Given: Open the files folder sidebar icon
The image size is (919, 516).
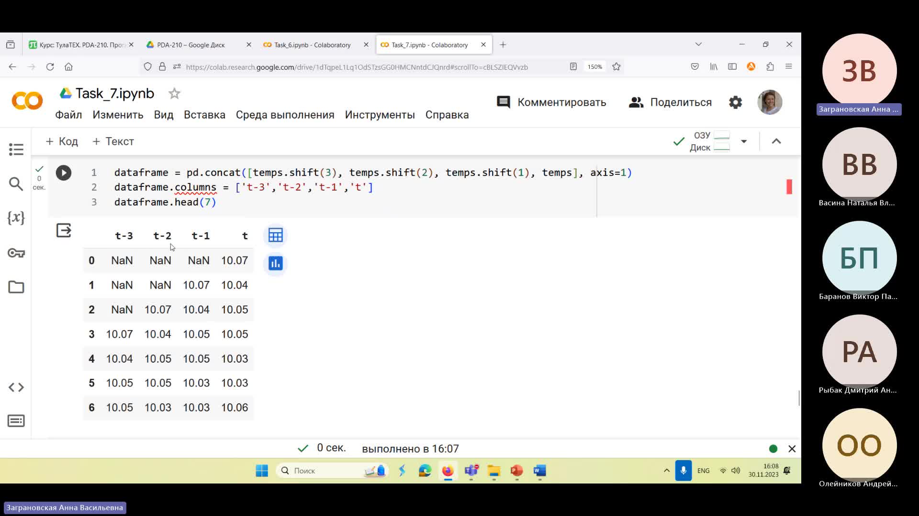Looking at the screenshot, I should tap(16, 287).
